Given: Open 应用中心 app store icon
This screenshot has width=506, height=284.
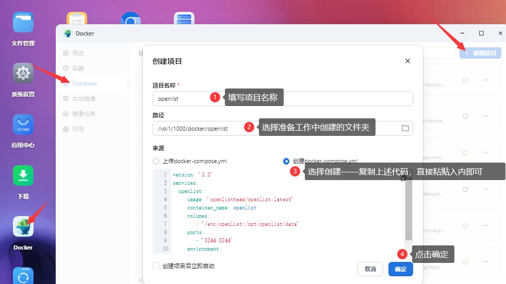Looking at the screenshot, I should pyautogui.click(x=23, y=125).
